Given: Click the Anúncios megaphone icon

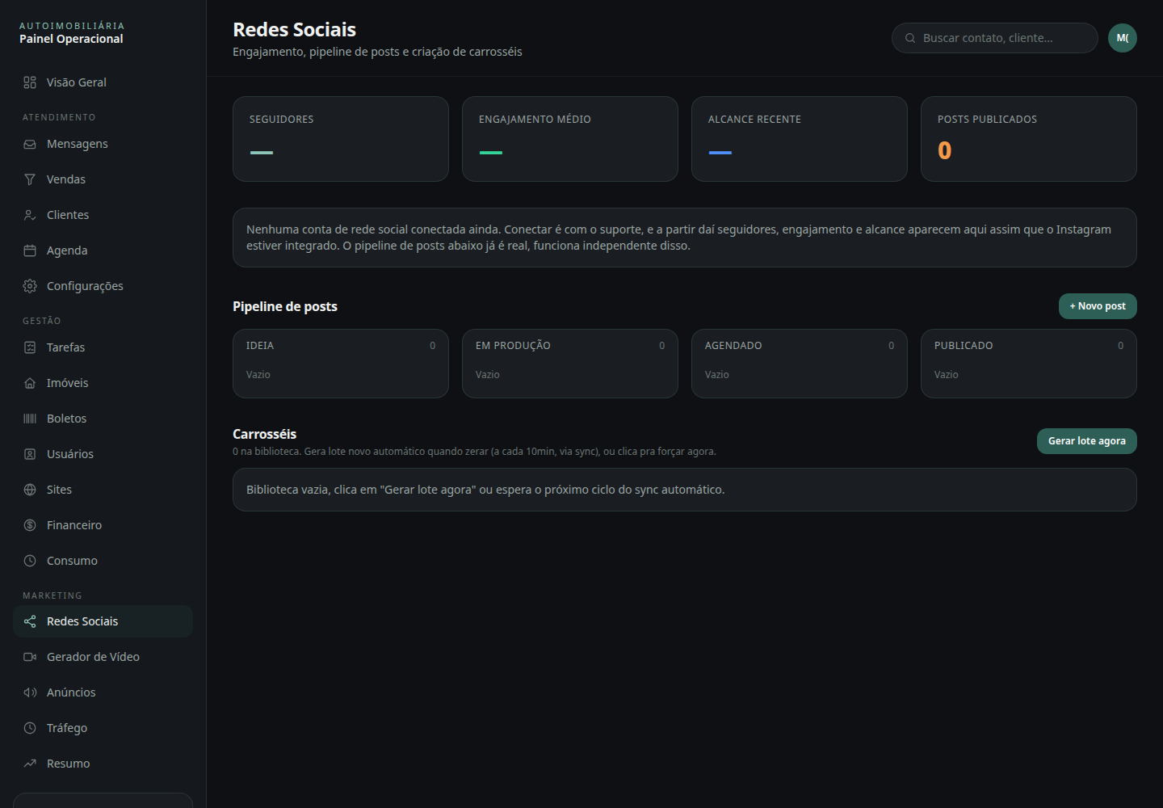Looking at the screenshot, I should 30,692.
